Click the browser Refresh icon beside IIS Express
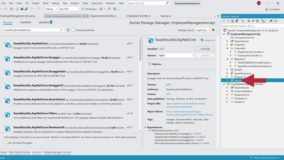The height and width of the screenshot is (160, 284). (x=101, y=9)
